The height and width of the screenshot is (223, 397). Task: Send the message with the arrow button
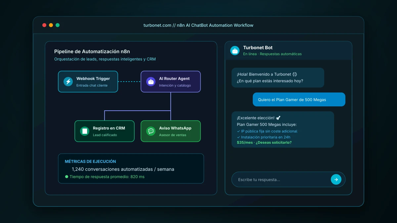(336, 179)
